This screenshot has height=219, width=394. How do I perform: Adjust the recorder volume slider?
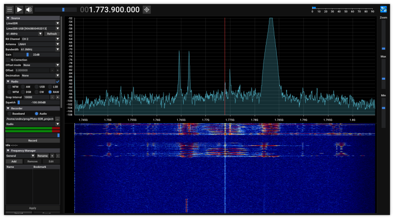[33, 135]
